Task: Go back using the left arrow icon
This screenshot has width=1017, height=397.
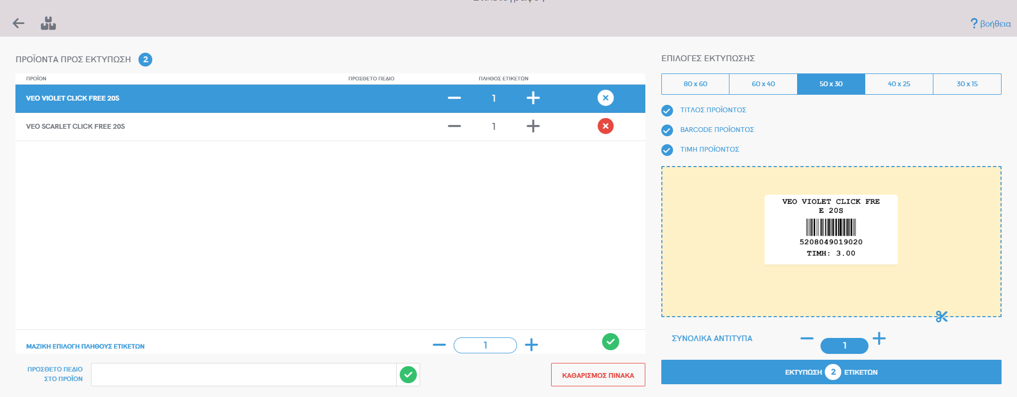Action: pyautogui.click(x=19, y=23)
